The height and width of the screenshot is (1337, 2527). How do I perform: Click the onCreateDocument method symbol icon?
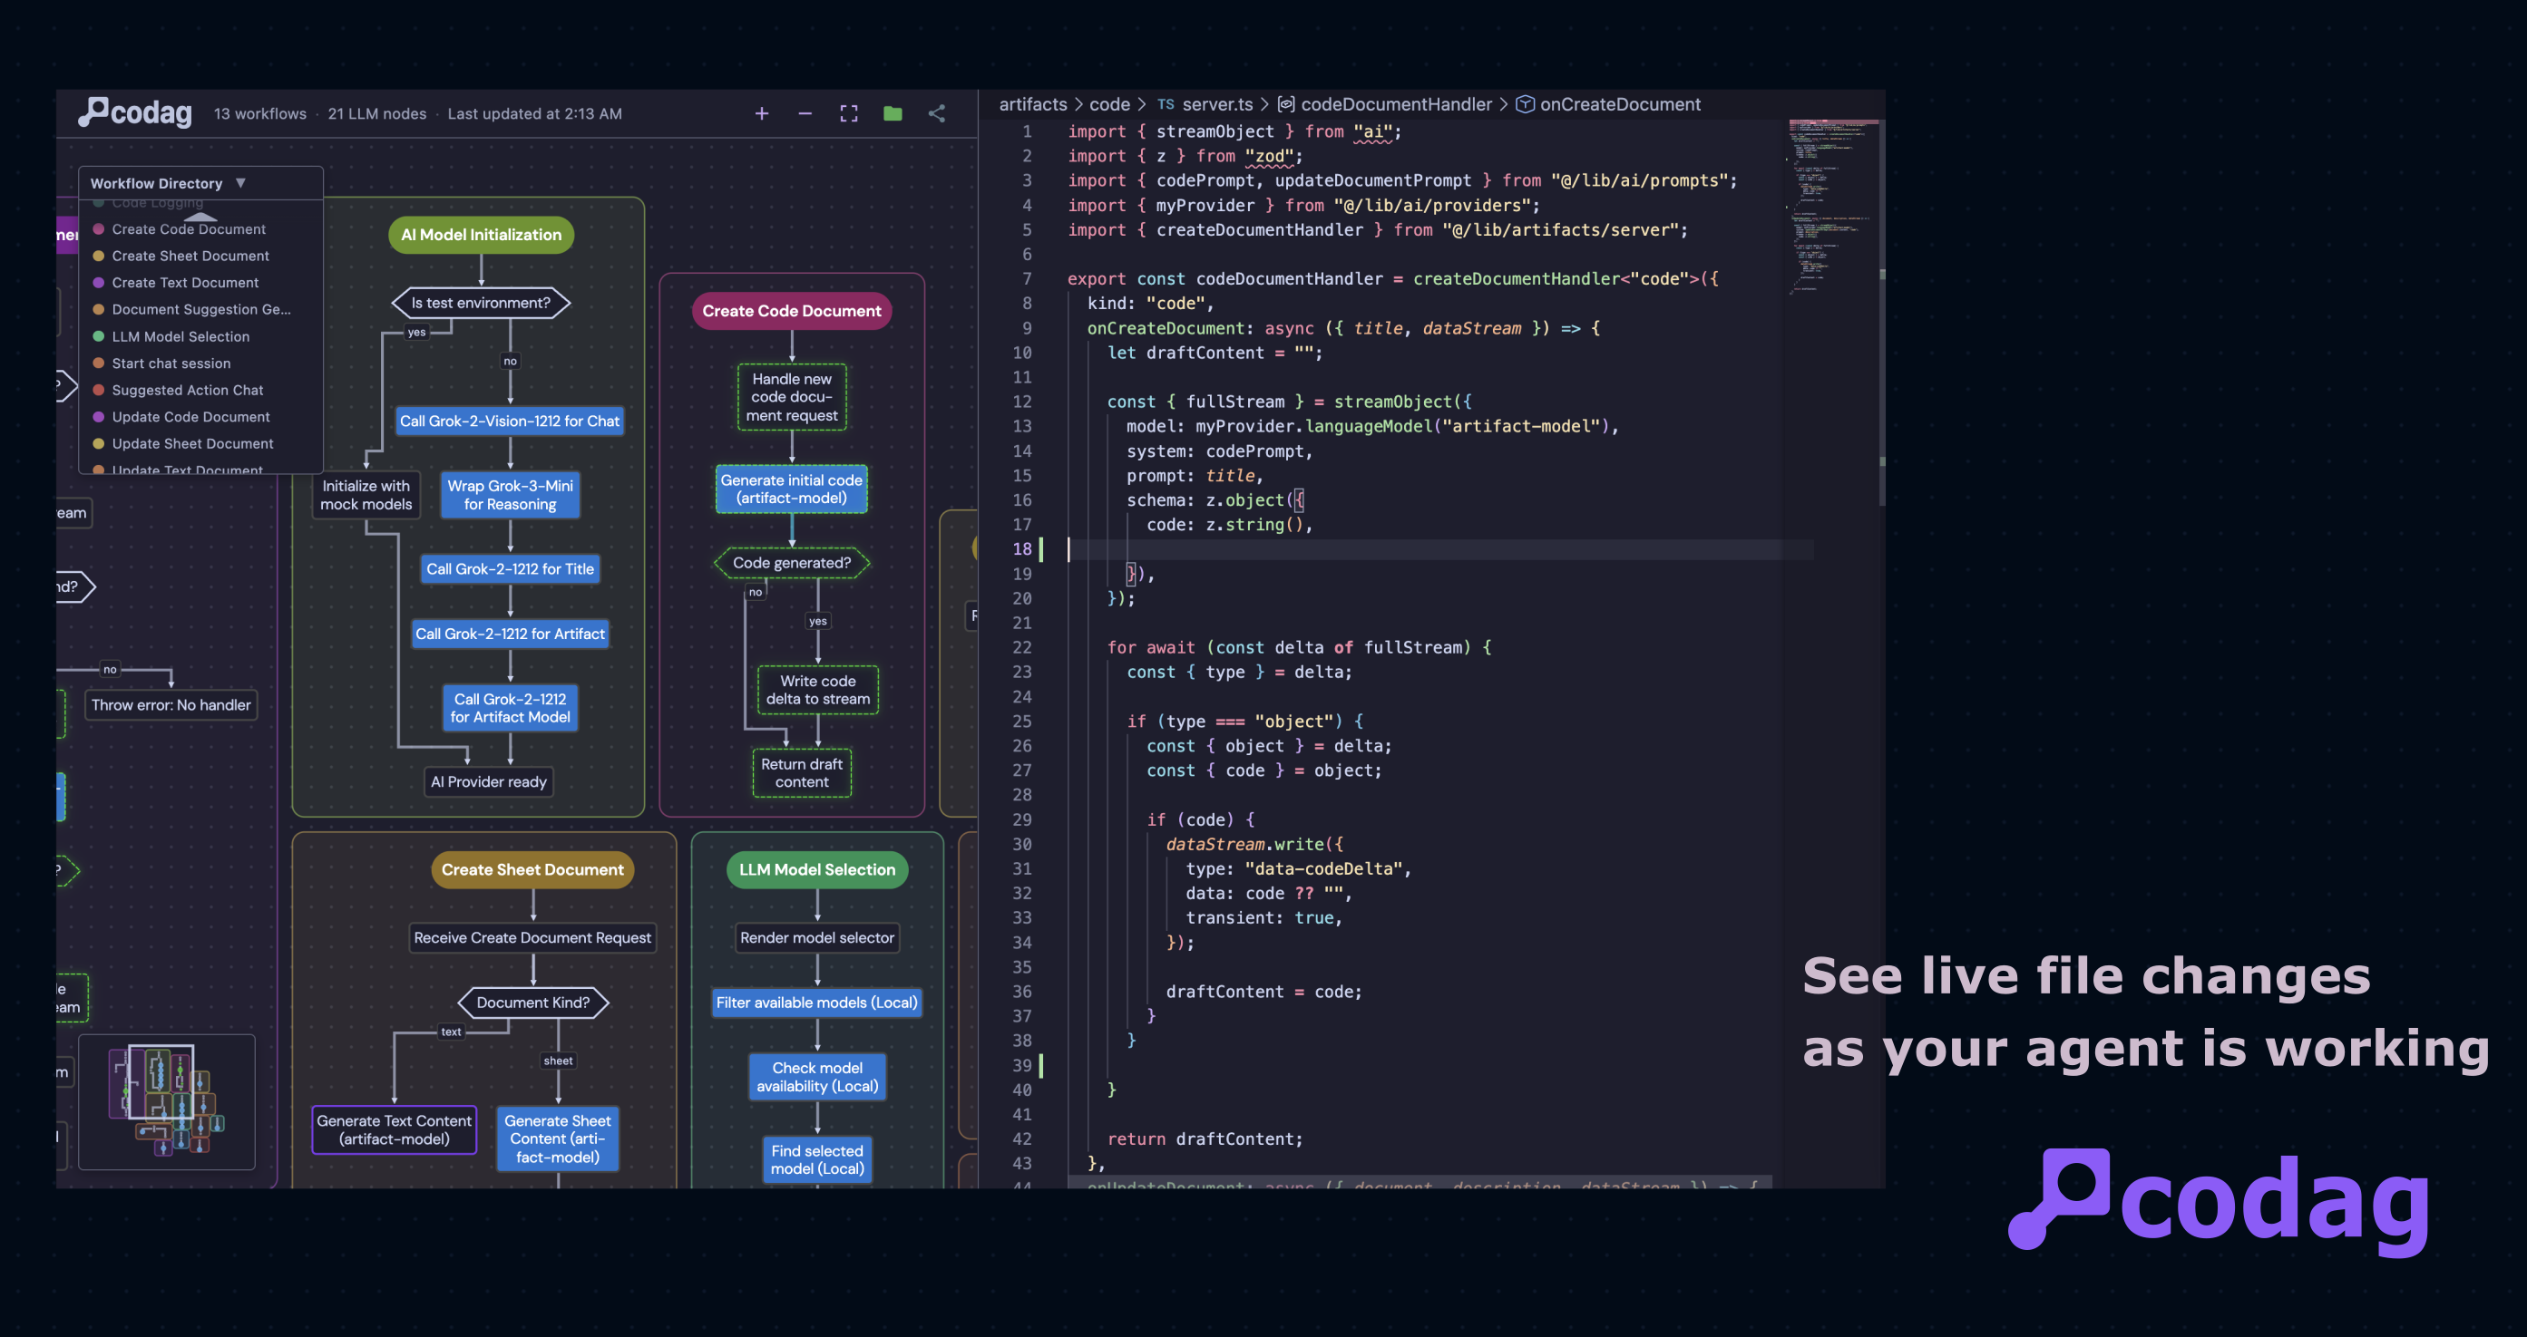pos(1525,104)
